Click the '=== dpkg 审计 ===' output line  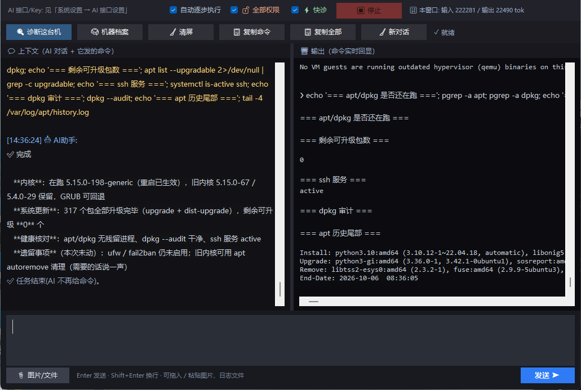336,211
